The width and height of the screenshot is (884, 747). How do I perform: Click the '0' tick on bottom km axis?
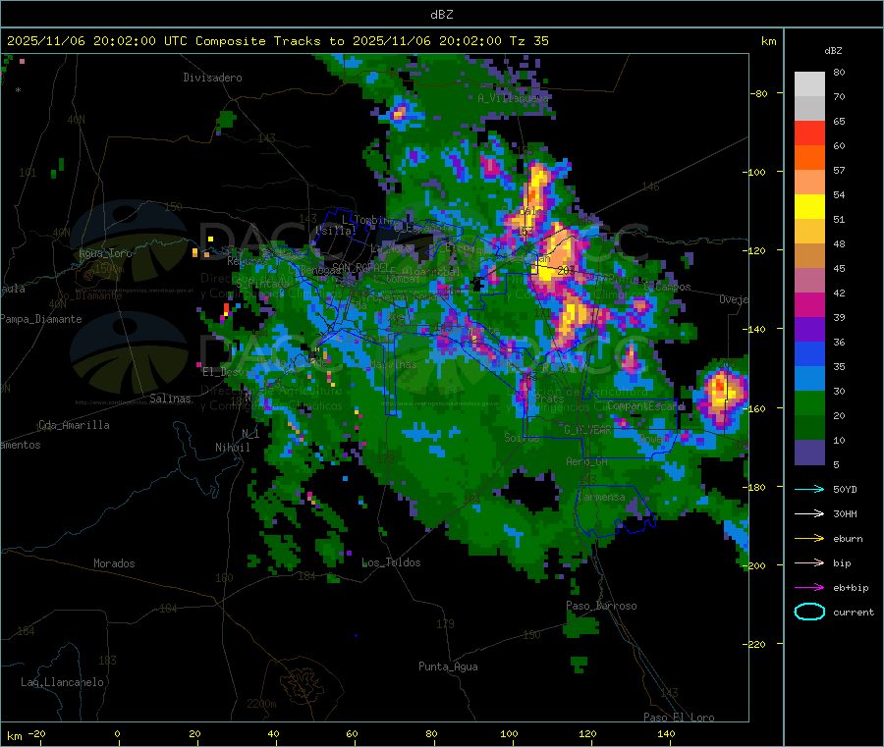[117, 734]
